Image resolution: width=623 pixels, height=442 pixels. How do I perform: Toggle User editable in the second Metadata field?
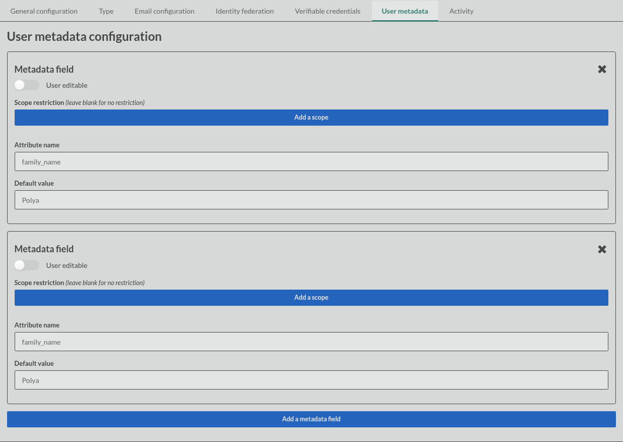point(27,265)
